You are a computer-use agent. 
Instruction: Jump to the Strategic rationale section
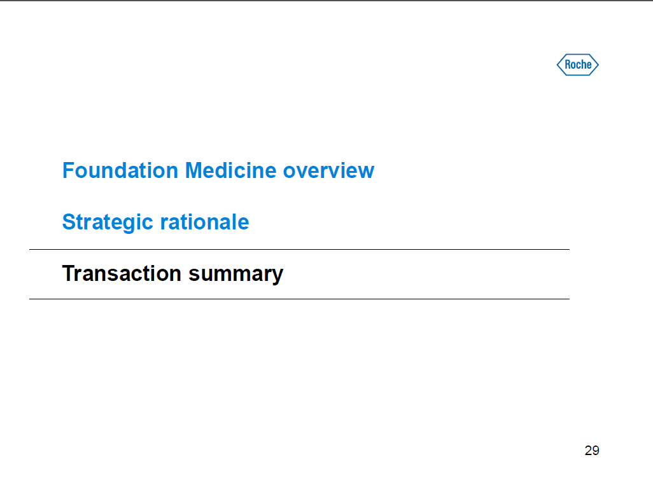click(x=155, y=222)
